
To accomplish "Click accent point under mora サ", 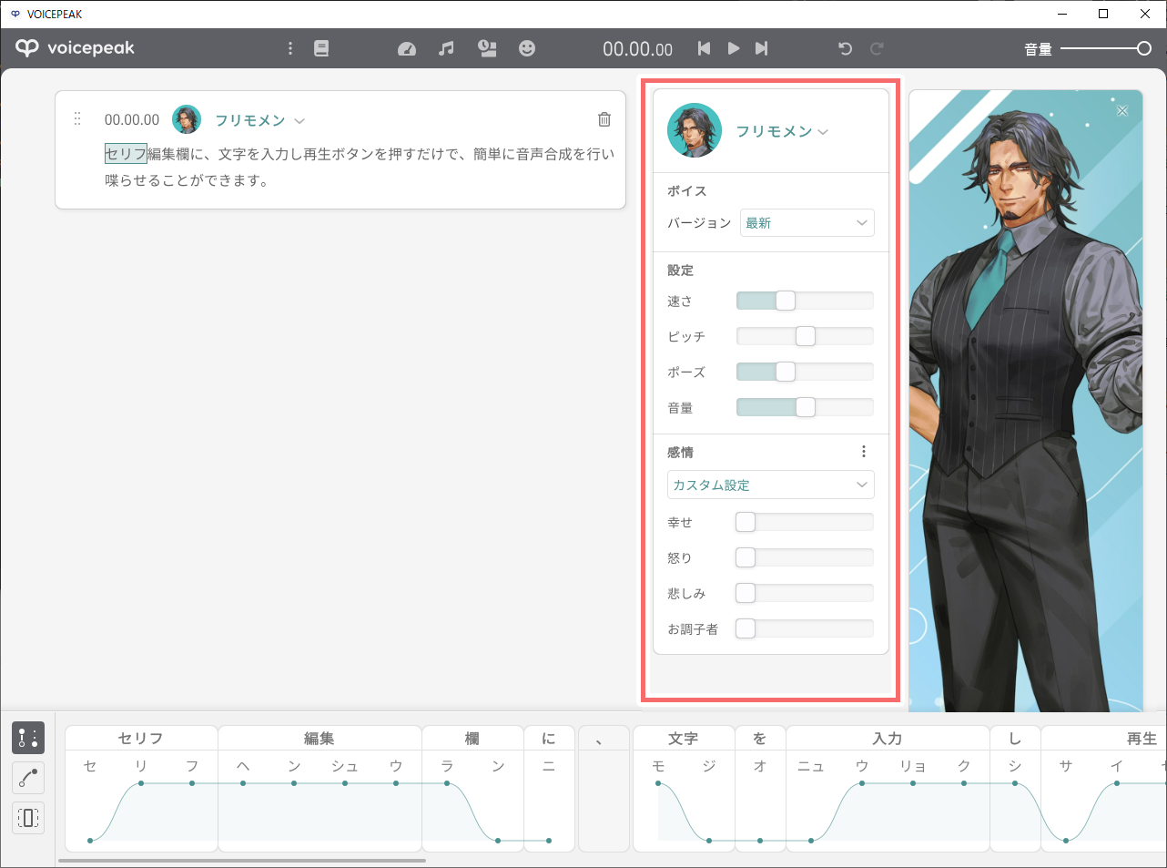I will pyautogui.click(x=1066, y=840).
